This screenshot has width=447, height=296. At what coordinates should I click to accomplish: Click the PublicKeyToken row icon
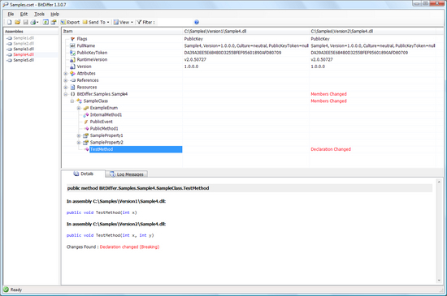[x=72, y=53]
